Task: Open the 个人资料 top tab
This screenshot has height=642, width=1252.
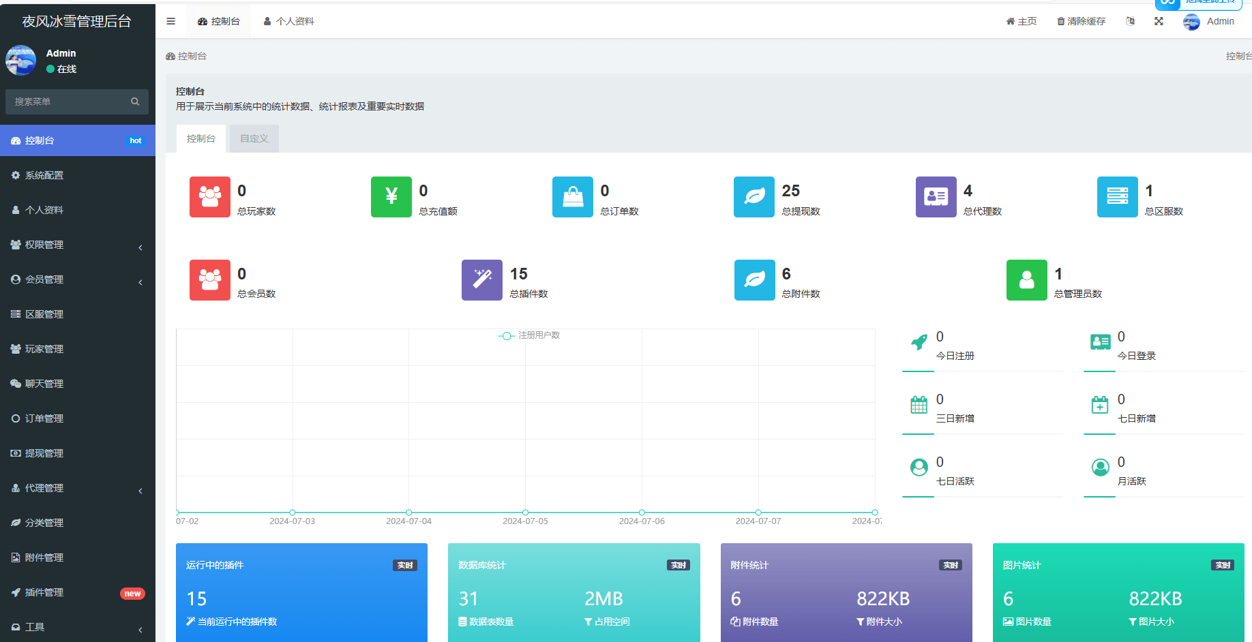Action: pyautogui.click(x=288, y=21)
